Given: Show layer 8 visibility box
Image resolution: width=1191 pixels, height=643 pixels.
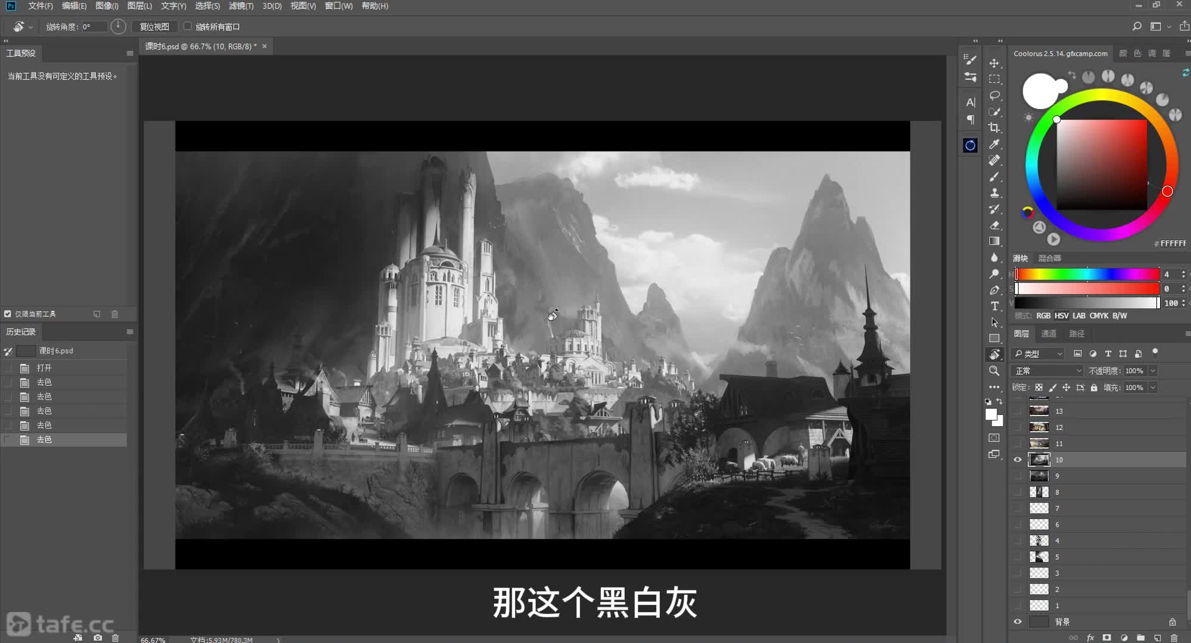Looking at the screenshot, I should [1017, 492].
